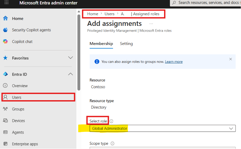The image size is (241, 149).
Task: Click the Contoso resource value
Action: tap(98, 87)
